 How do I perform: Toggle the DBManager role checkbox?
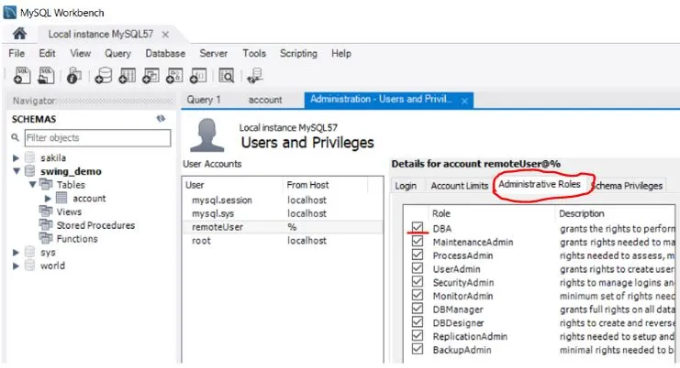coord(418,308)
